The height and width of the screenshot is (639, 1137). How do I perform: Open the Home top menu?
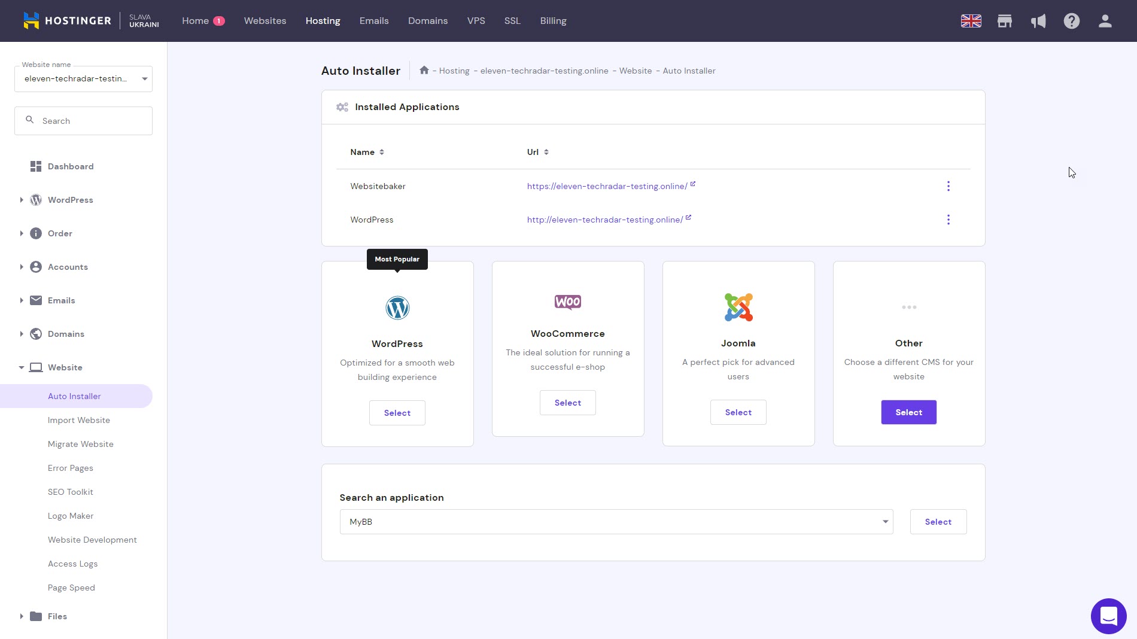coord(203,21)
